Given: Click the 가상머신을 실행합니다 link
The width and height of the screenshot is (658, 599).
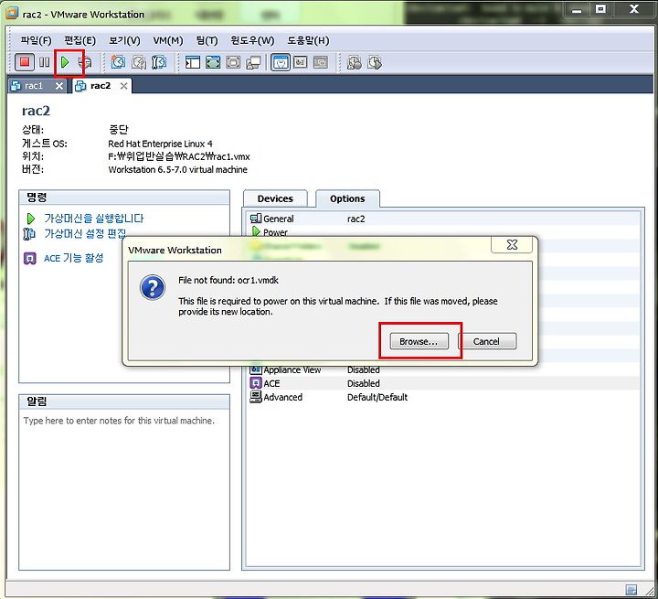Looking at the screenshot, I should coord(94,219).
